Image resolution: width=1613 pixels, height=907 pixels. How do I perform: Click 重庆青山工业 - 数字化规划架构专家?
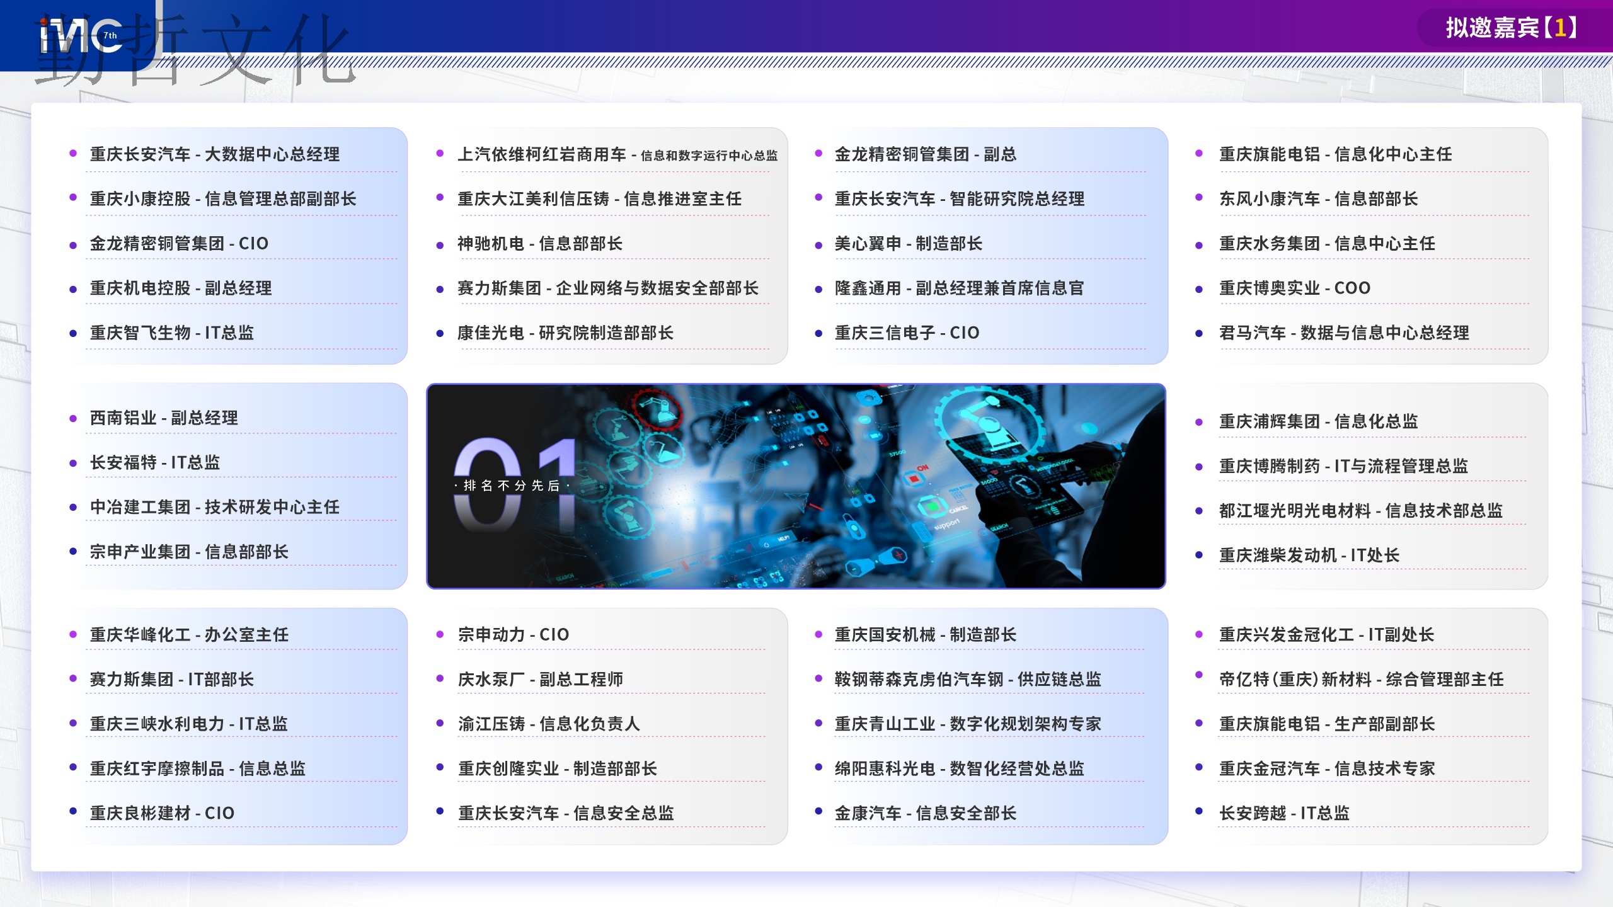point(968,724)
